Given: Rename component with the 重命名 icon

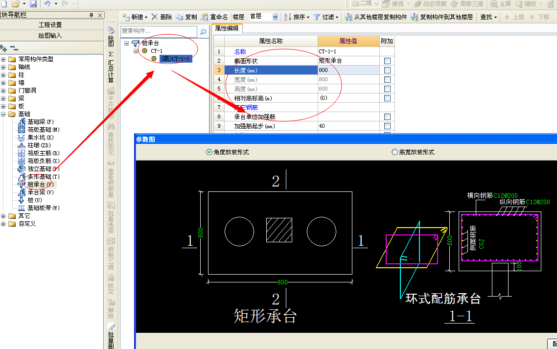Looking at the screenshot, I should (205, 17).
